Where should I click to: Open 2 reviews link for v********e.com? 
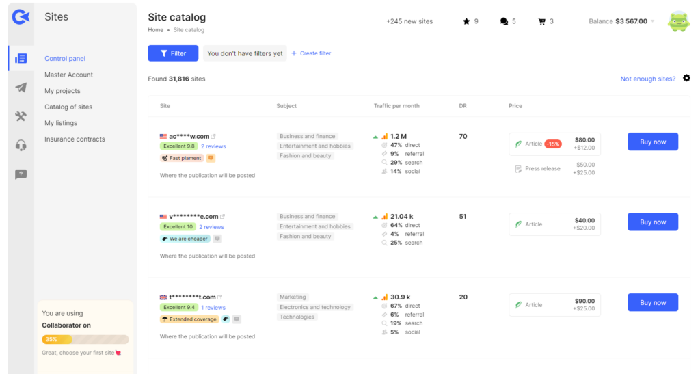point(212,227)
